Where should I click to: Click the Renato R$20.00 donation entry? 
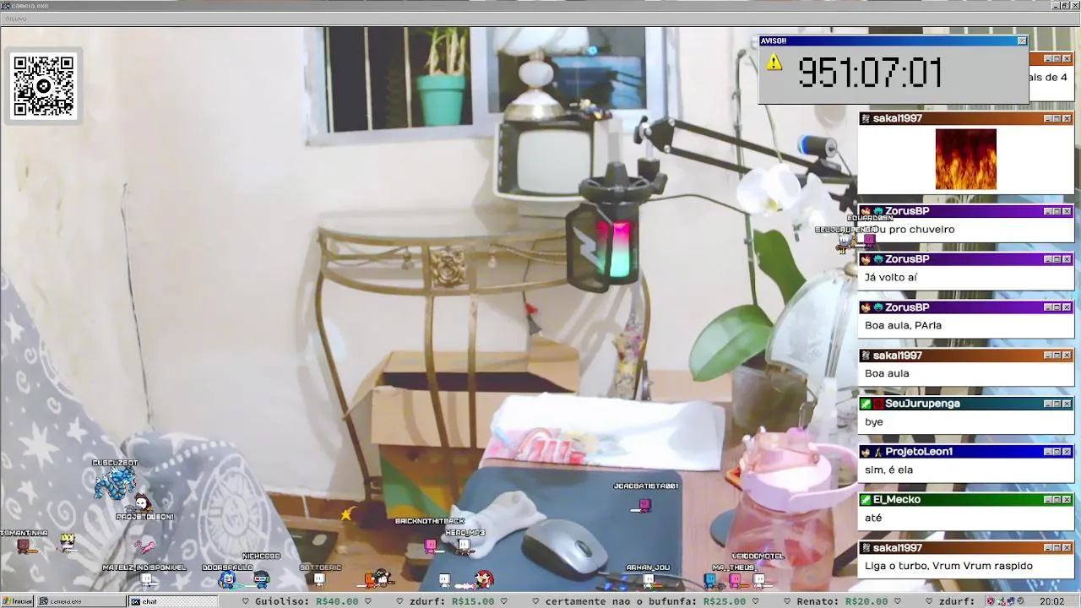pyautogui.click(x=843, y=601)
